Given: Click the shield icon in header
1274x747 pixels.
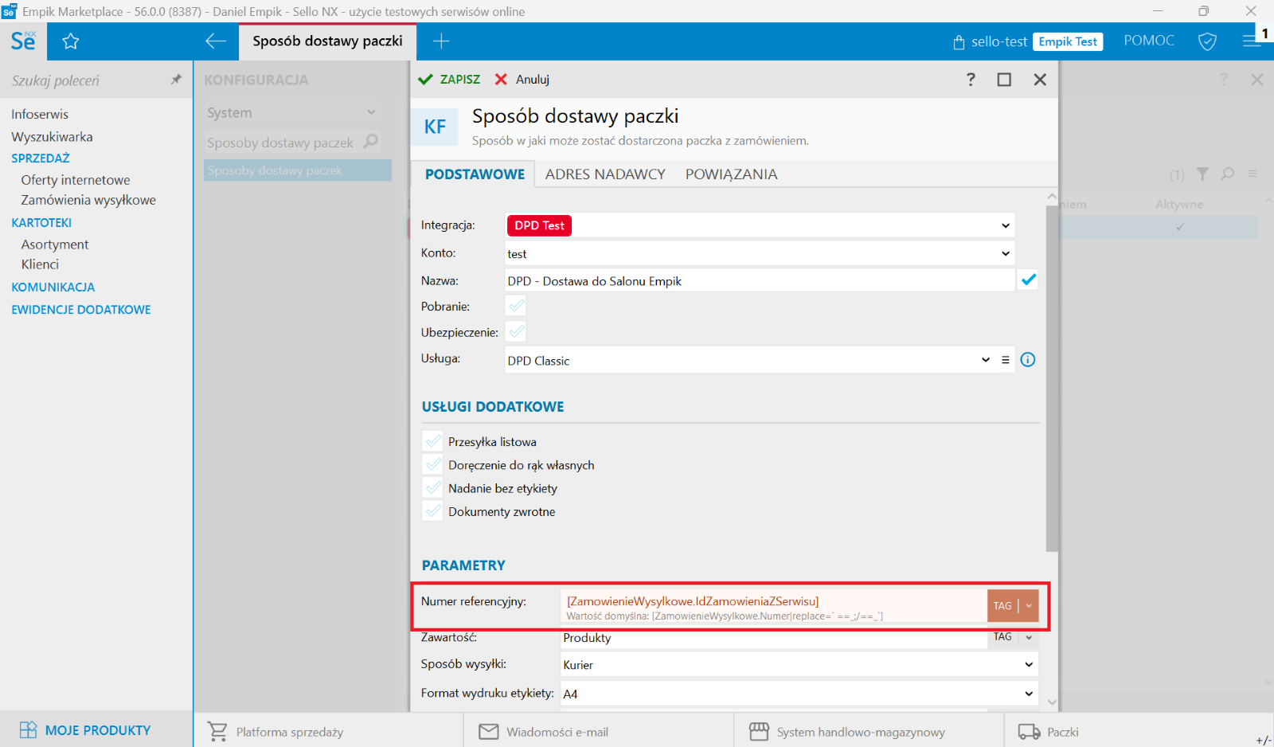Looking at the screenshot, I should click(x=1207, y=41).
